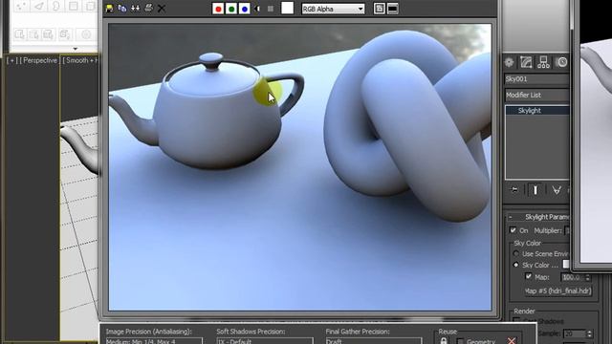Save the rendered image with the disk icon
This screenshot has width=612, height=344.
(109, 9)
